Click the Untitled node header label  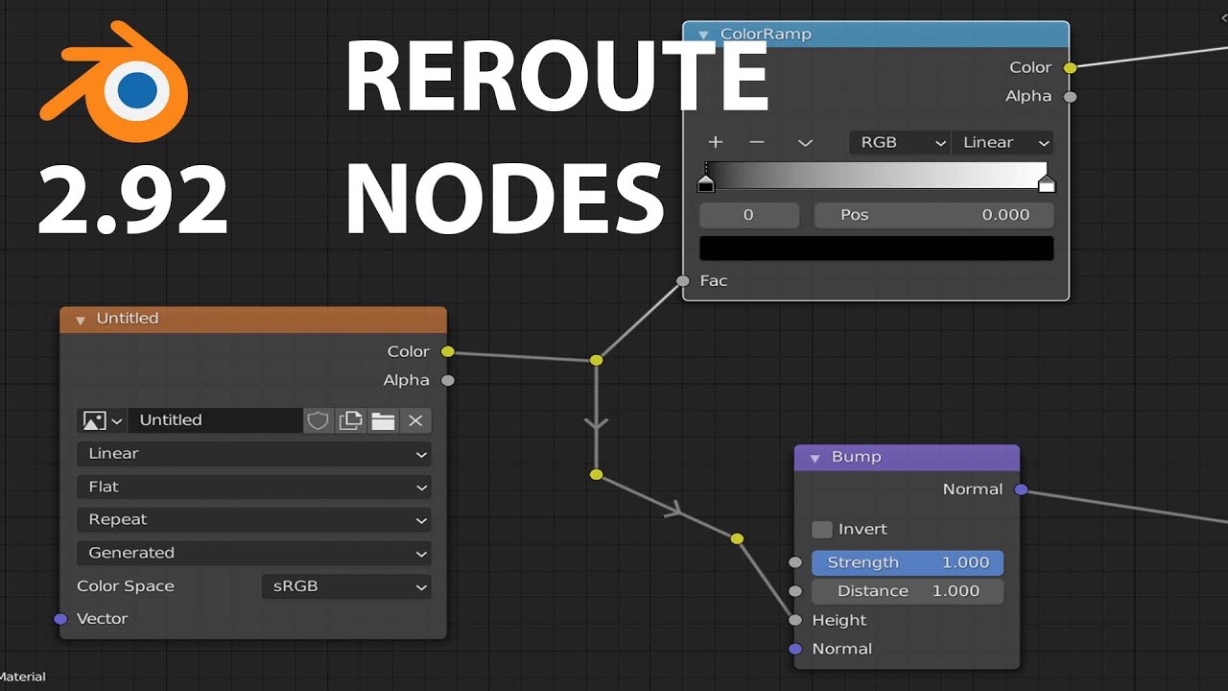[x=128, y=319]
